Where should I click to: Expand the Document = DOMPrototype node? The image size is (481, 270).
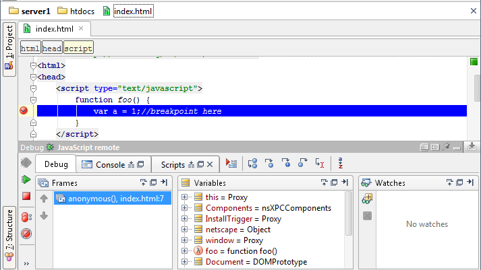tap(184, 262)
